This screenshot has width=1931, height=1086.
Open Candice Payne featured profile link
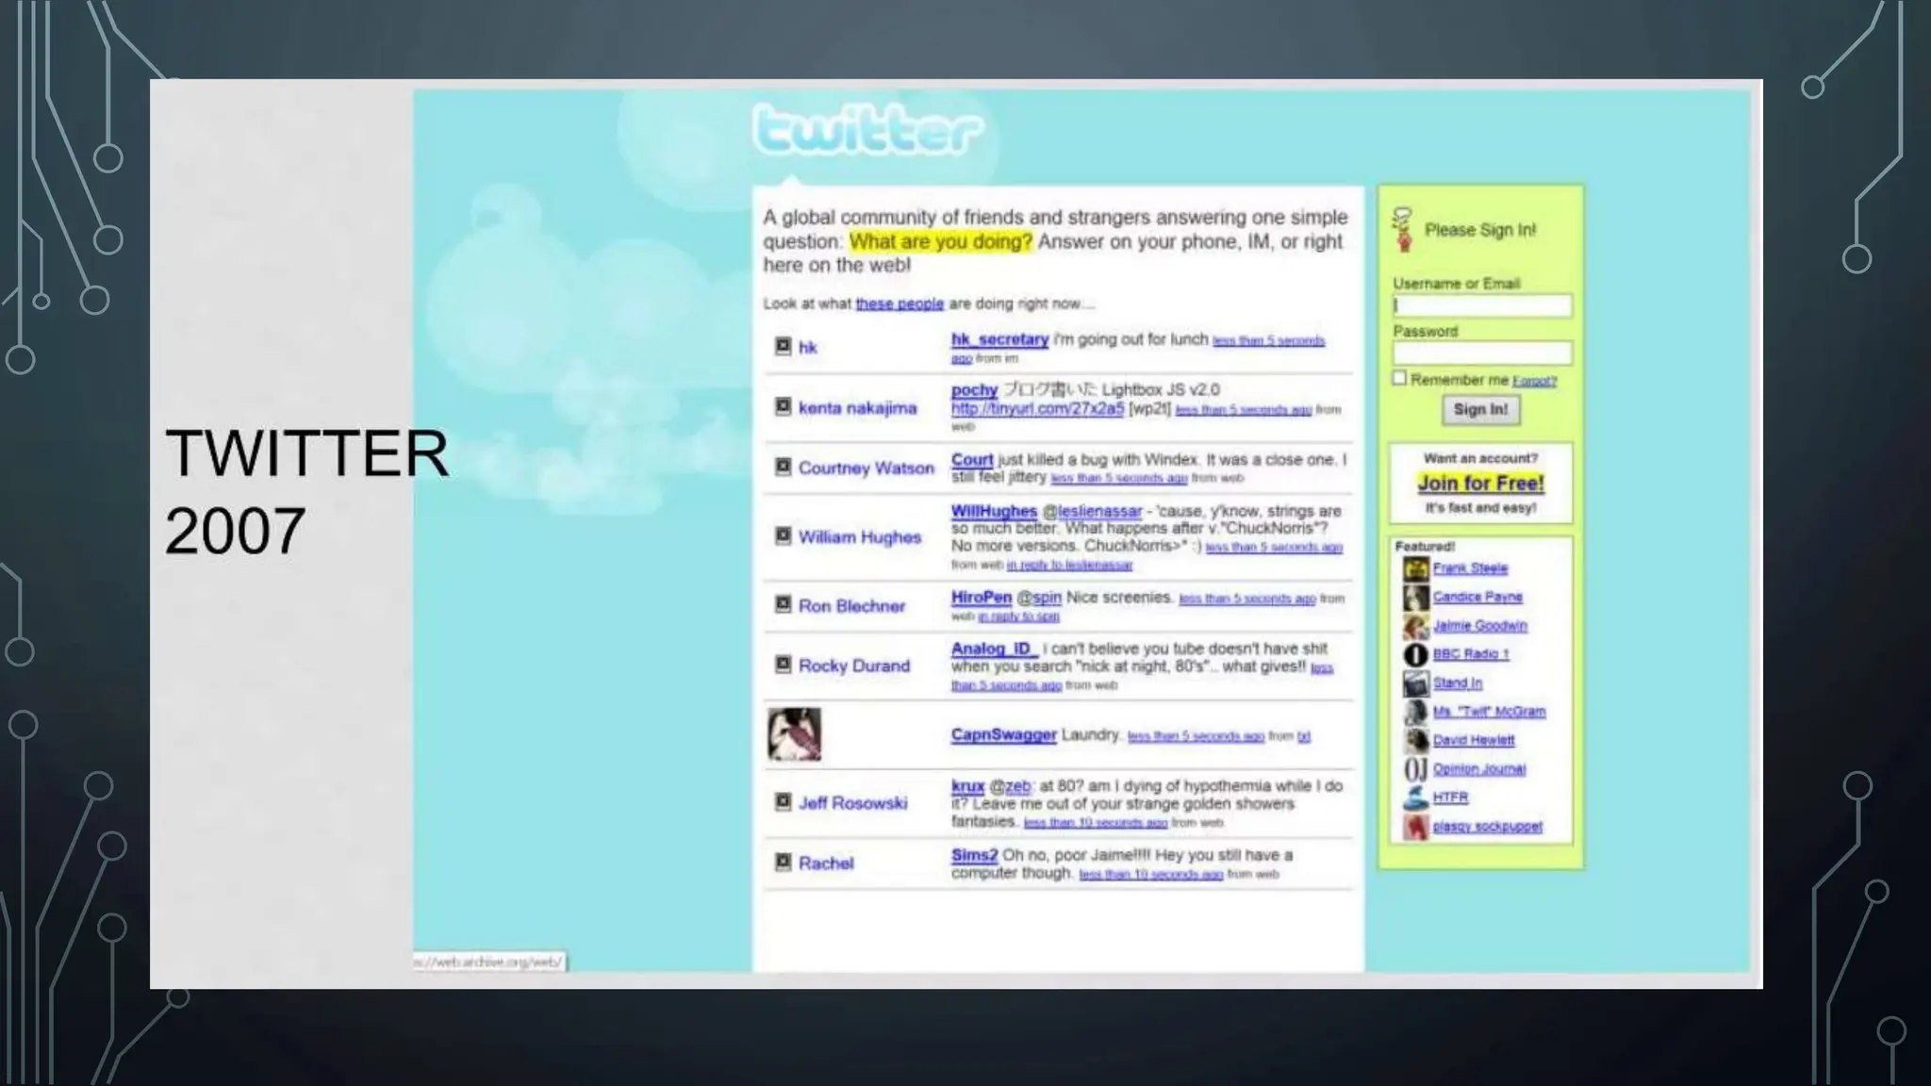1477,597
